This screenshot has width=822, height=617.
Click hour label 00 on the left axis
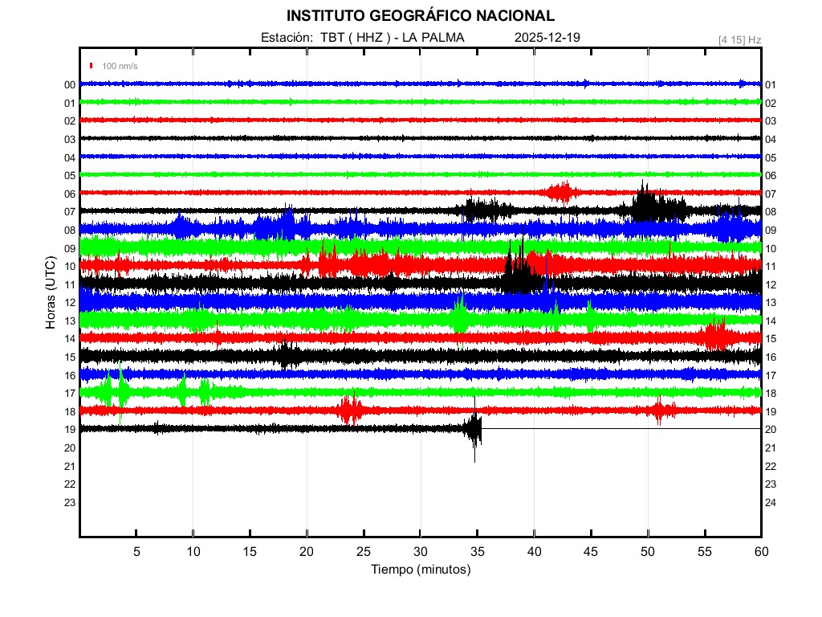point(70,84)
